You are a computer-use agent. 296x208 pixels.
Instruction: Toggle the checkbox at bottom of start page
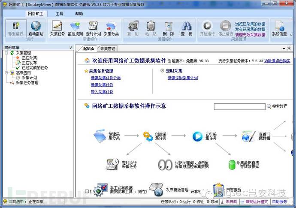pyautogui.click(x=87, y=191)
